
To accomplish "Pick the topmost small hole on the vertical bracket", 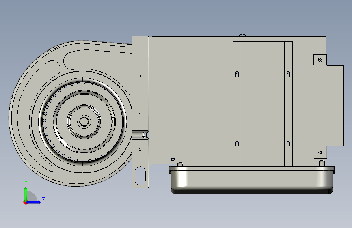I will (x=140, y=76).
